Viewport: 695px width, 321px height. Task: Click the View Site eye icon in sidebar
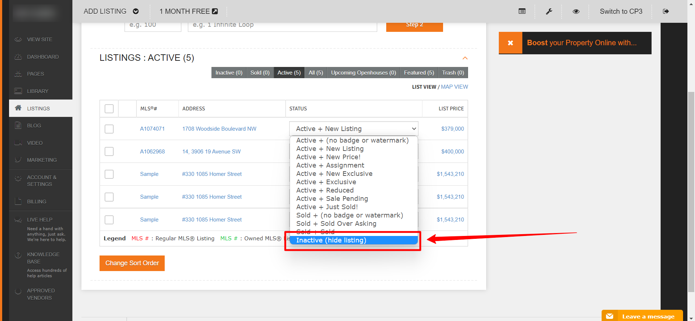(x=18, y=39)
